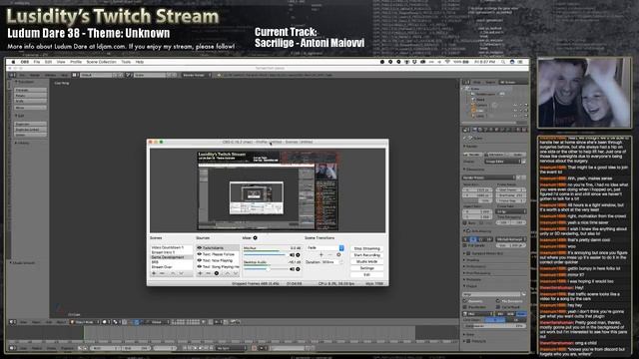This screenshot has width=639, height=359.
Task: Add a scene transition with plus icon
Action: coord(321,255)
